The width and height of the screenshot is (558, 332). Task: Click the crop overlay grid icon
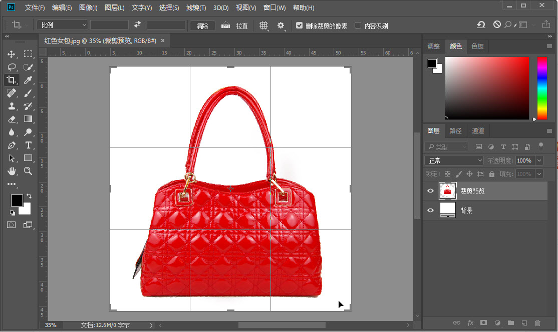tap(263, 25)
